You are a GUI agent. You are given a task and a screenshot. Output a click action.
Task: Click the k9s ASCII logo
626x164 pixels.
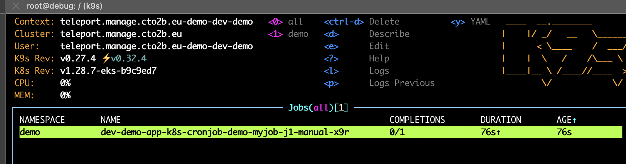[x=564, y=52]
